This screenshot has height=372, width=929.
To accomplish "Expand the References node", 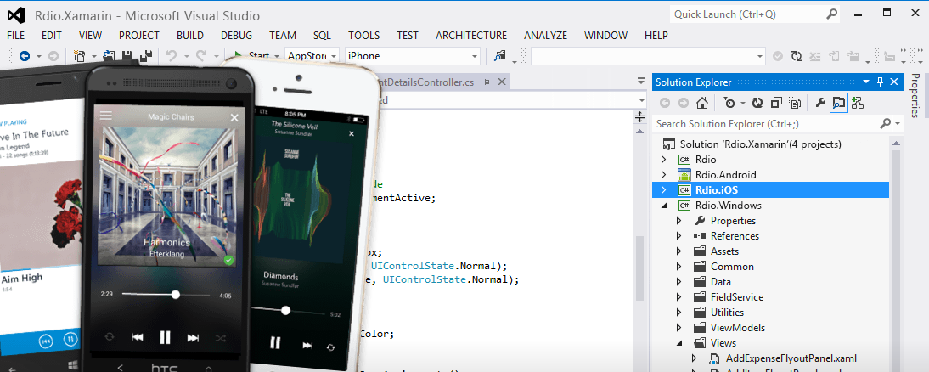I will click(679, 236).
